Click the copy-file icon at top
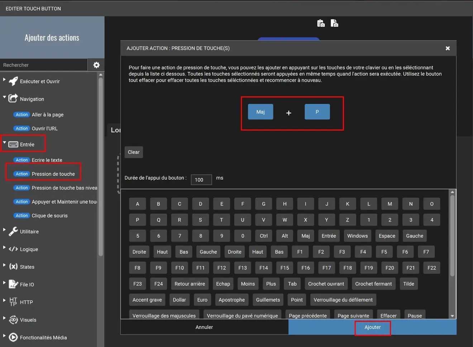Screen dimensions: 473x347 [334, 23]
